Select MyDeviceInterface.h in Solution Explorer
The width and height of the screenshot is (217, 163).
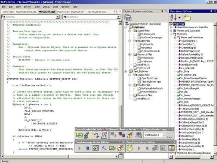152,88
